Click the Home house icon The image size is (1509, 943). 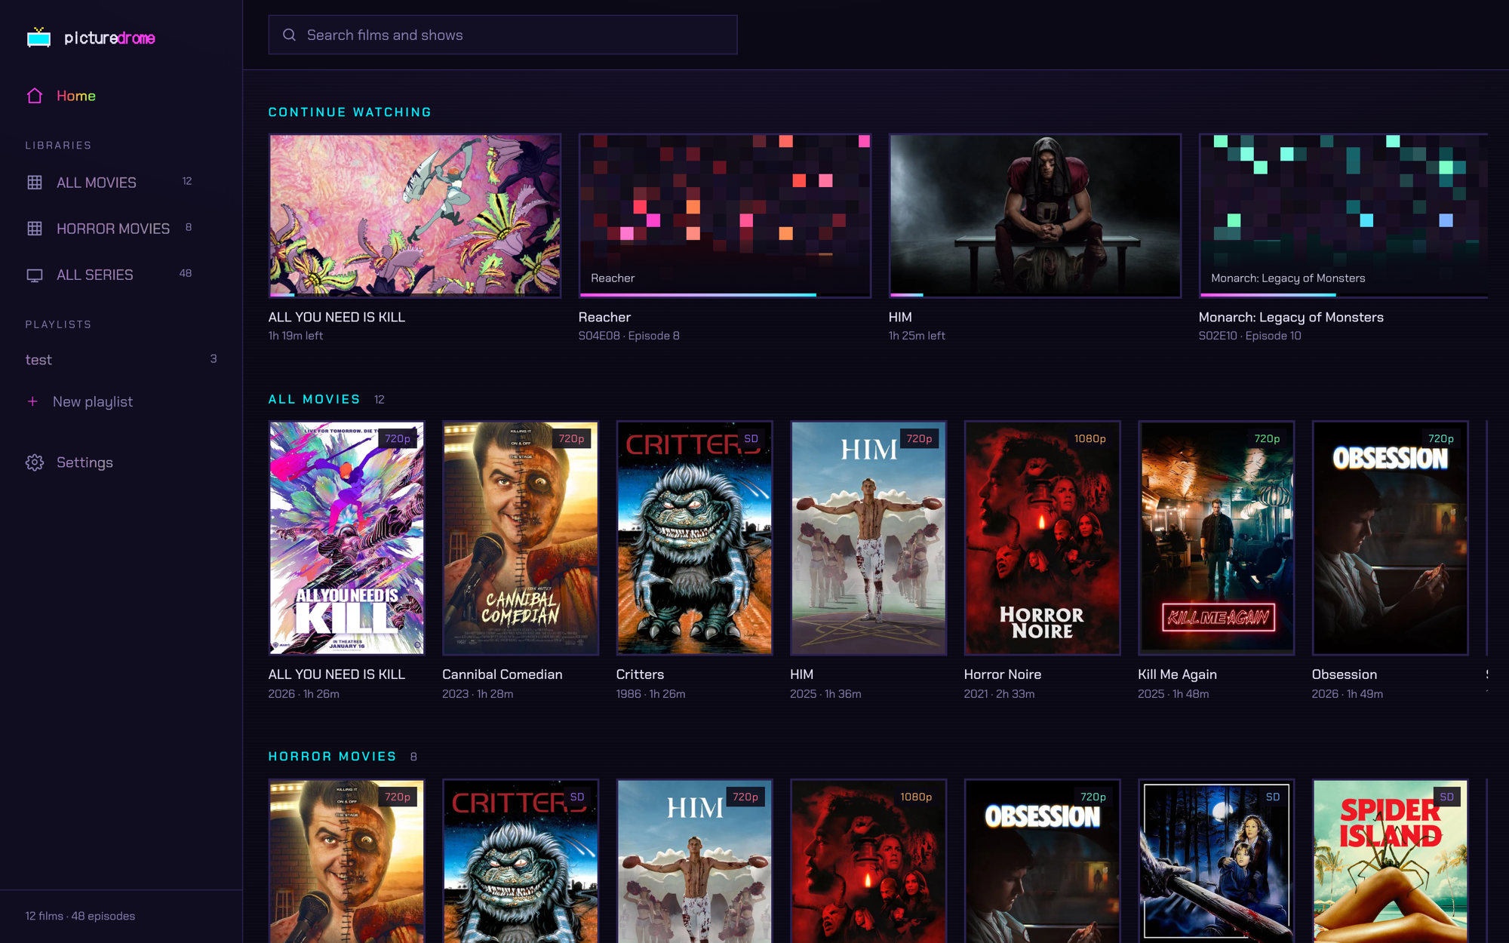tap(35, 96)
